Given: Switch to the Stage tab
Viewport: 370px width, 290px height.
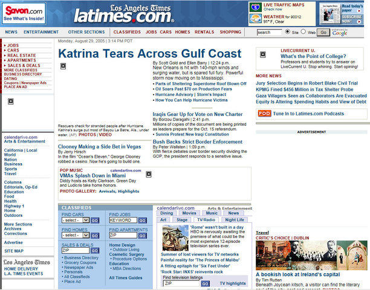Looking at the screenshot, I should tap(182, 220).
